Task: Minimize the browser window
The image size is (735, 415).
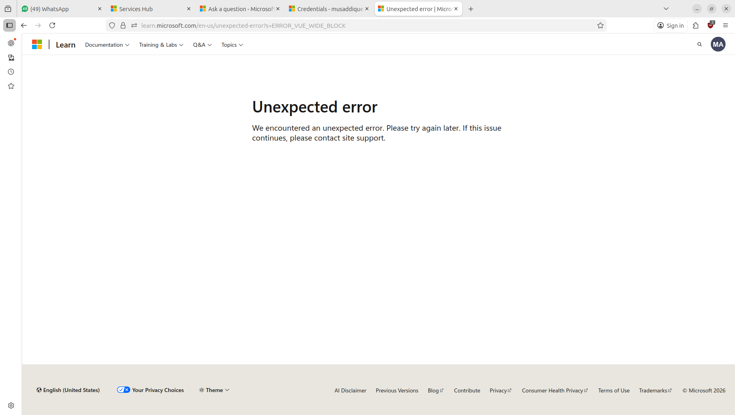Action: pyautogui.click(x=697, y=9)
